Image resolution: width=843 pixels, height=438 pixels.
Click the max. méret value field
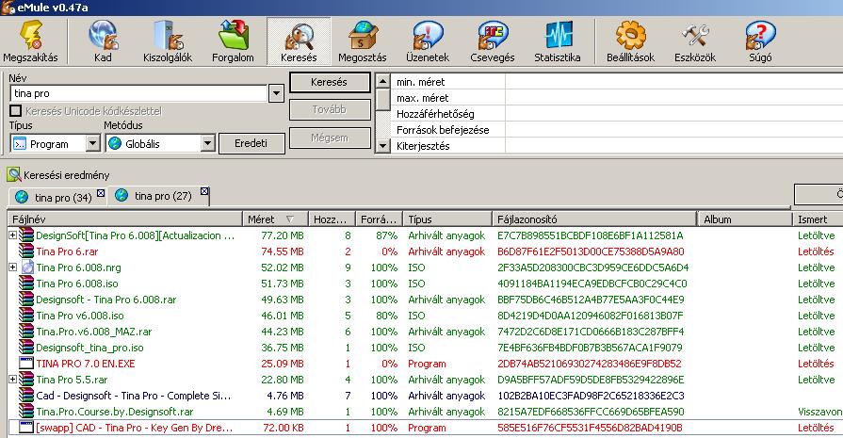point(673,98)
